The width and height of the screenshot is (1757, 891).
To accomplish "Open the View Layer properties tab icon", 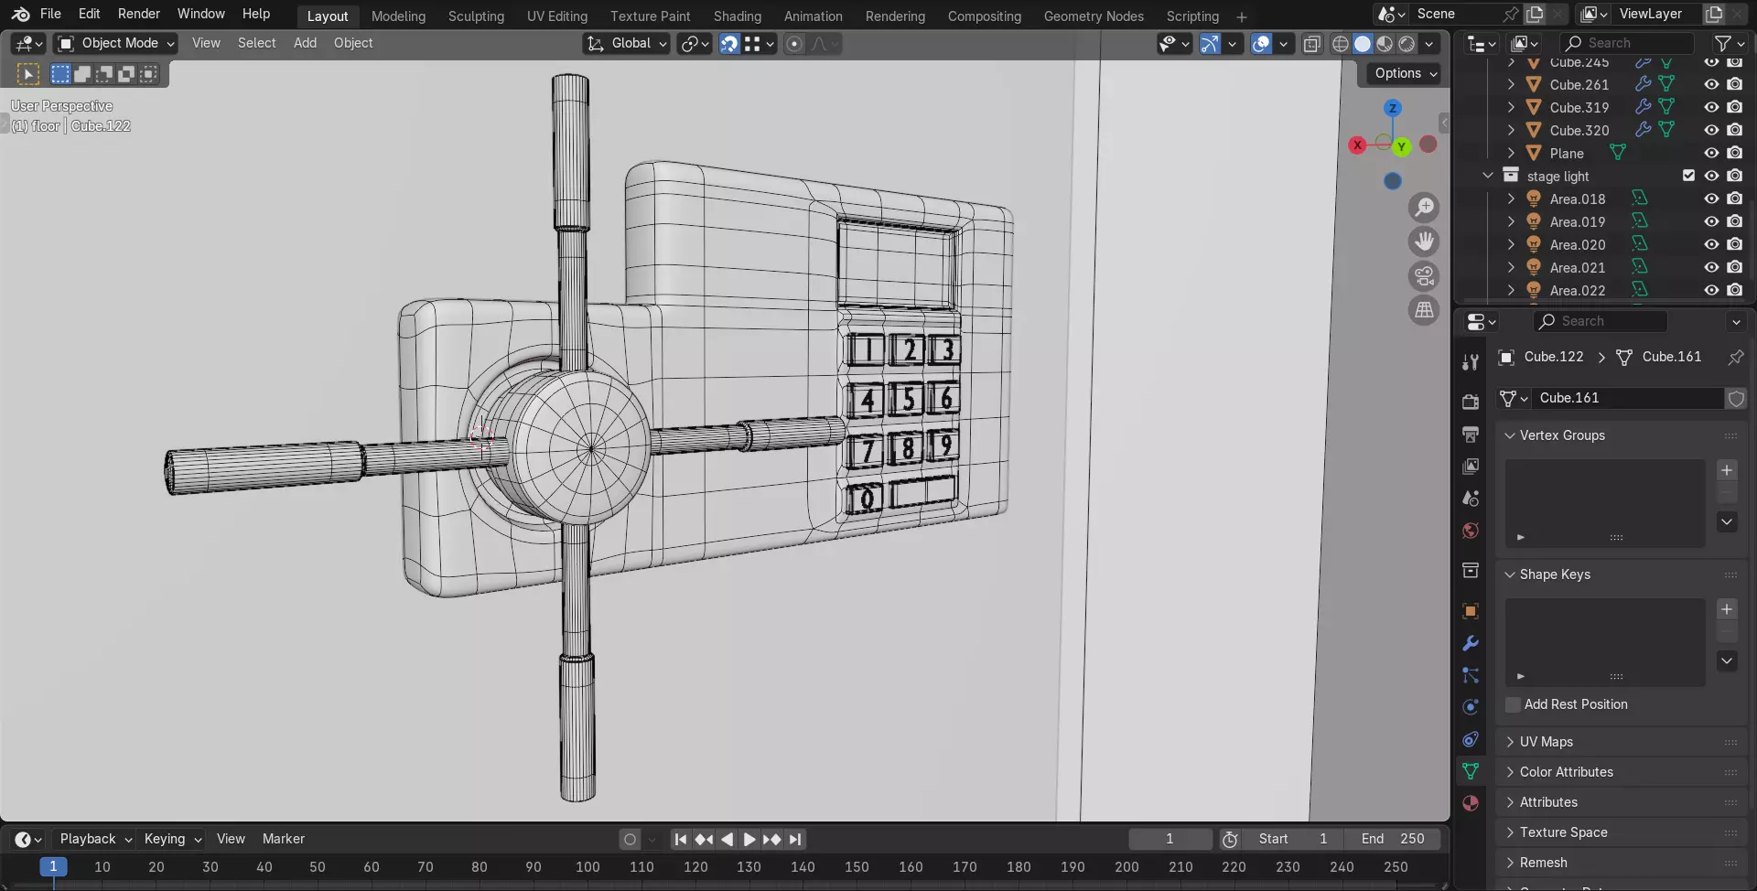I will (x=1471, y=467).
